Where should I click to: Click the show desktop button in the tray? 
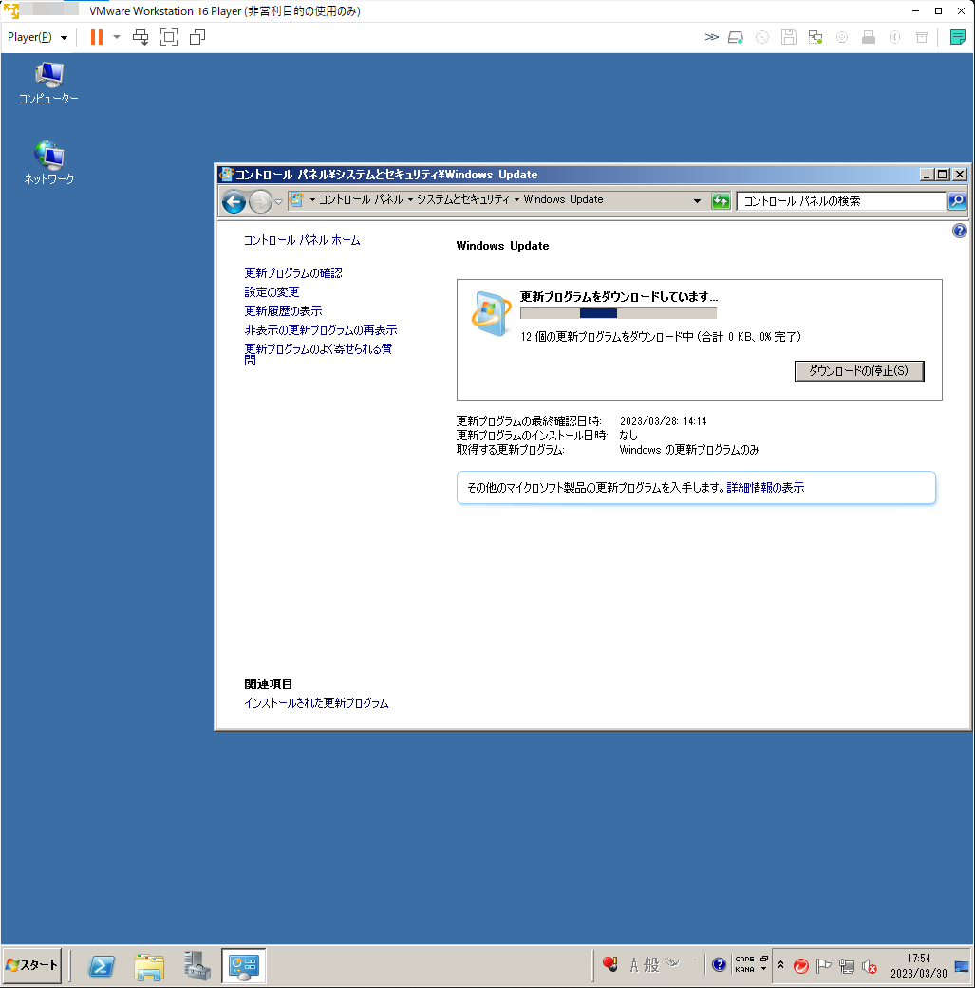(962, 965)
